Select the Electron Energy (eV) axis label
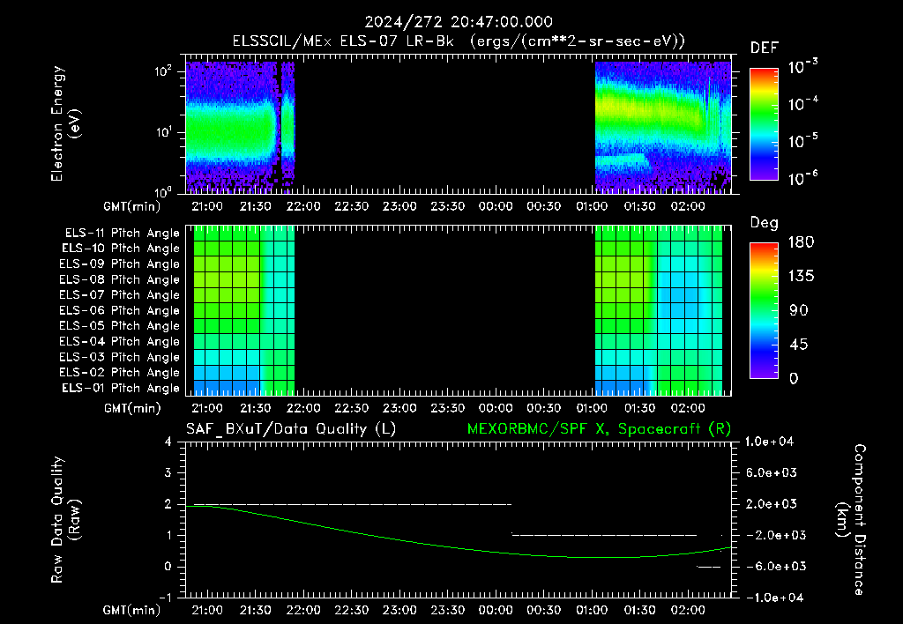Screen dimensions: 903x624 pos(65,124)
